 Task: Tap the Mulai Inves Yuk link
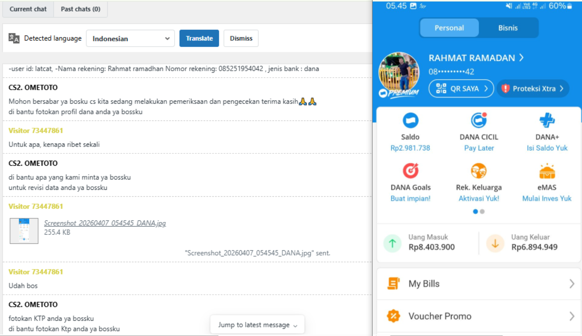coord(547,199)
